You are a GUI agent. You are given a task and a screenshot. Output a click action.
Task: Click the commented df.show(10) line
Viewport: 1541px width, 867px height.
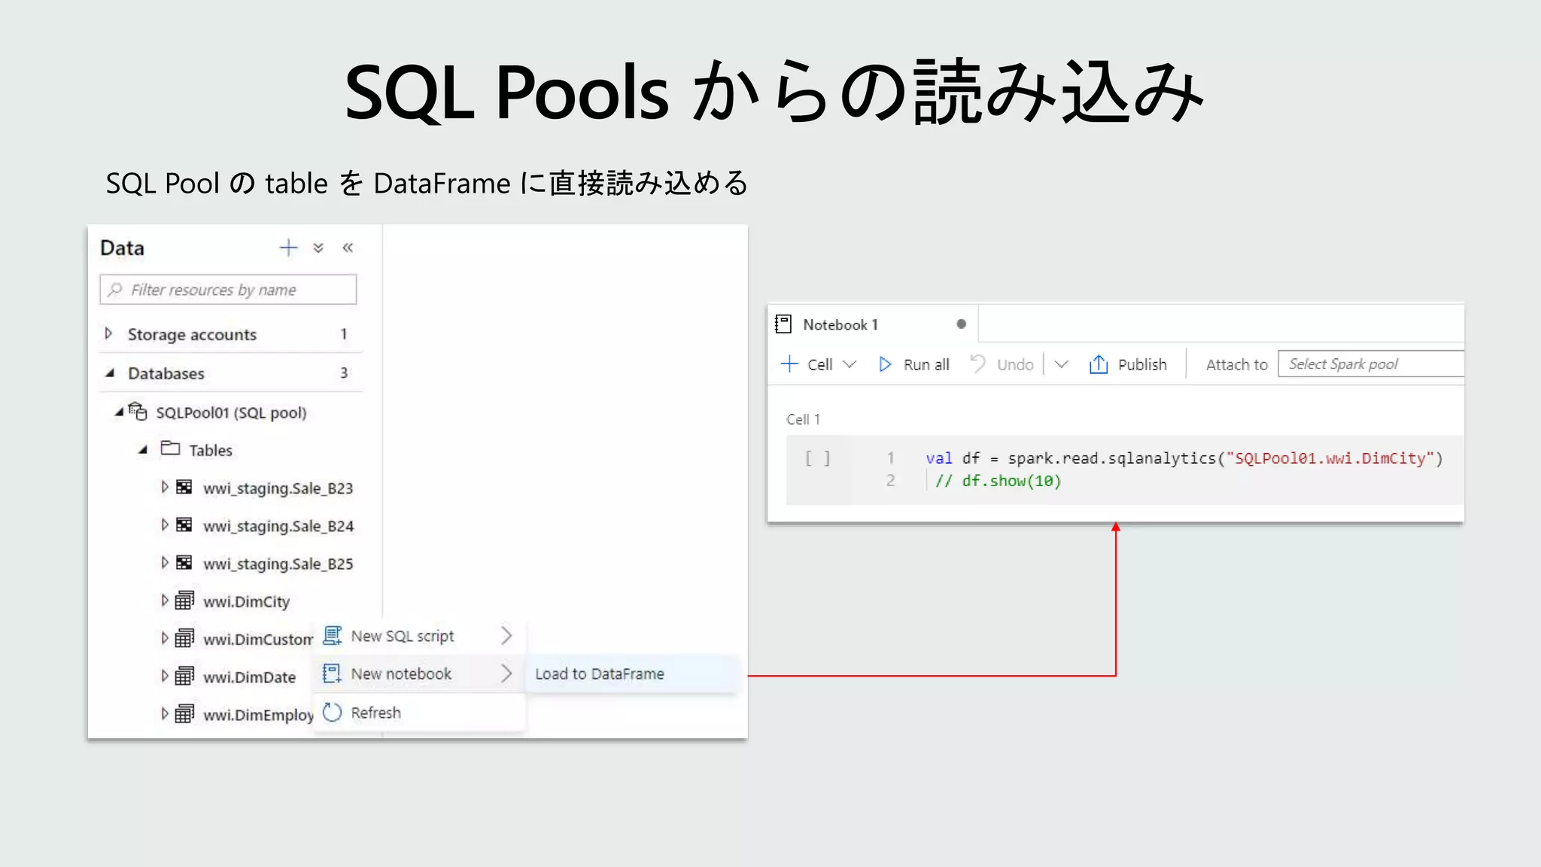click(998, 481)
